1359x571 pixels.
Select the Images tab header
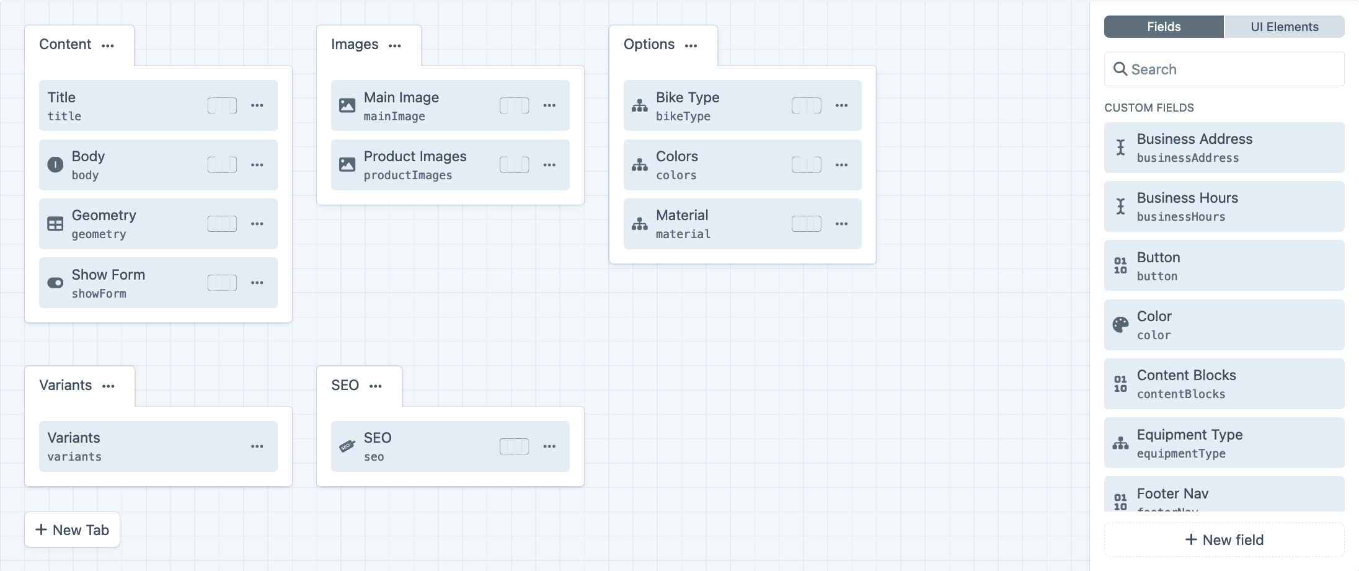click(x=355, y=45)
